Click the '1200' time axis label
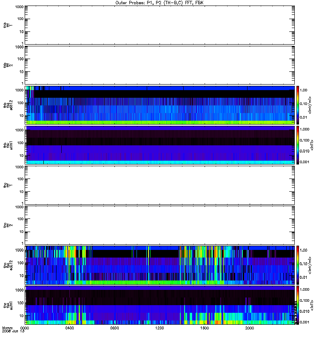The image size is (319, 340). [159, 328]
